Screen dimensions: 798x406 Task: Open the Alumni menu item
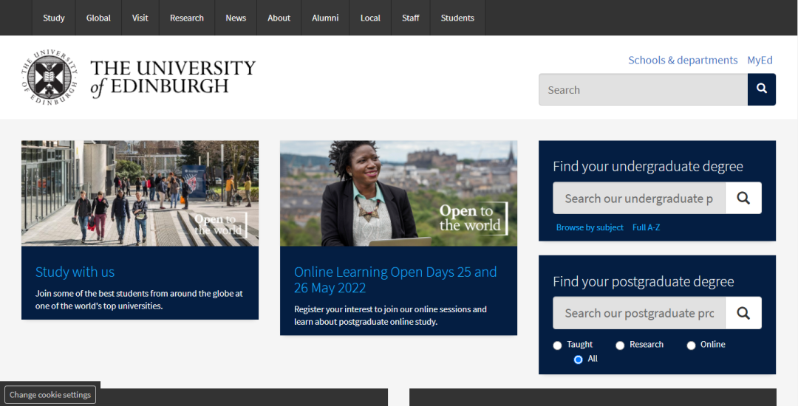pos(325,18)
